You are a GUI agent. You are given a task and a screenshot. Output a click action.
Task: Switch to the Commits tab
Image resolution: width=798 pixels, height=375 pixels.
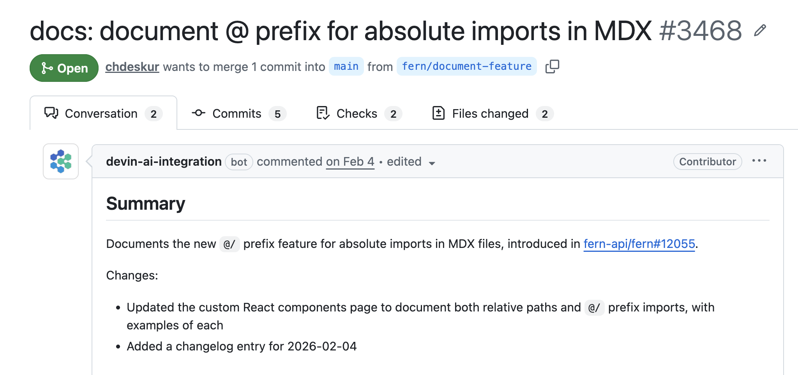click(237, 113)
